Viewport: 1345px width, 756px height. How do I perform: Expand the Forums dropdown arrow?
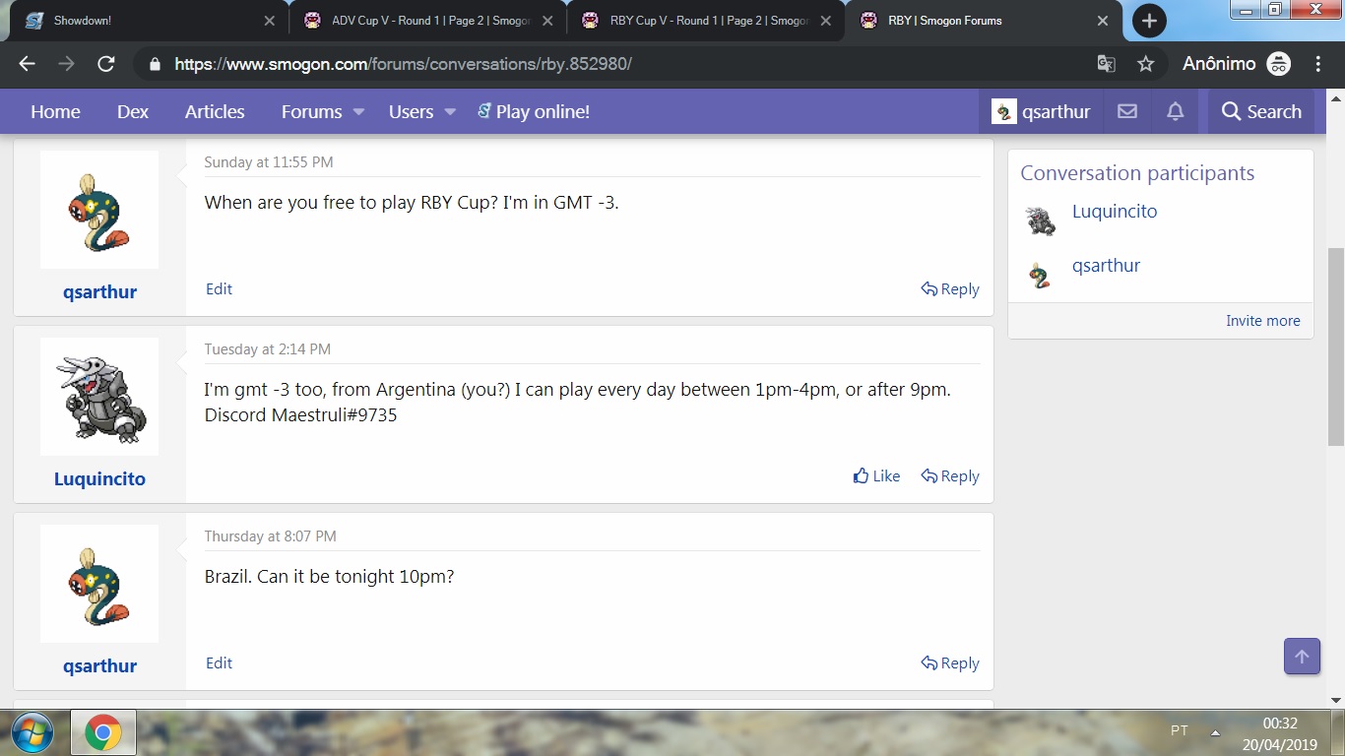pos(358,112)
